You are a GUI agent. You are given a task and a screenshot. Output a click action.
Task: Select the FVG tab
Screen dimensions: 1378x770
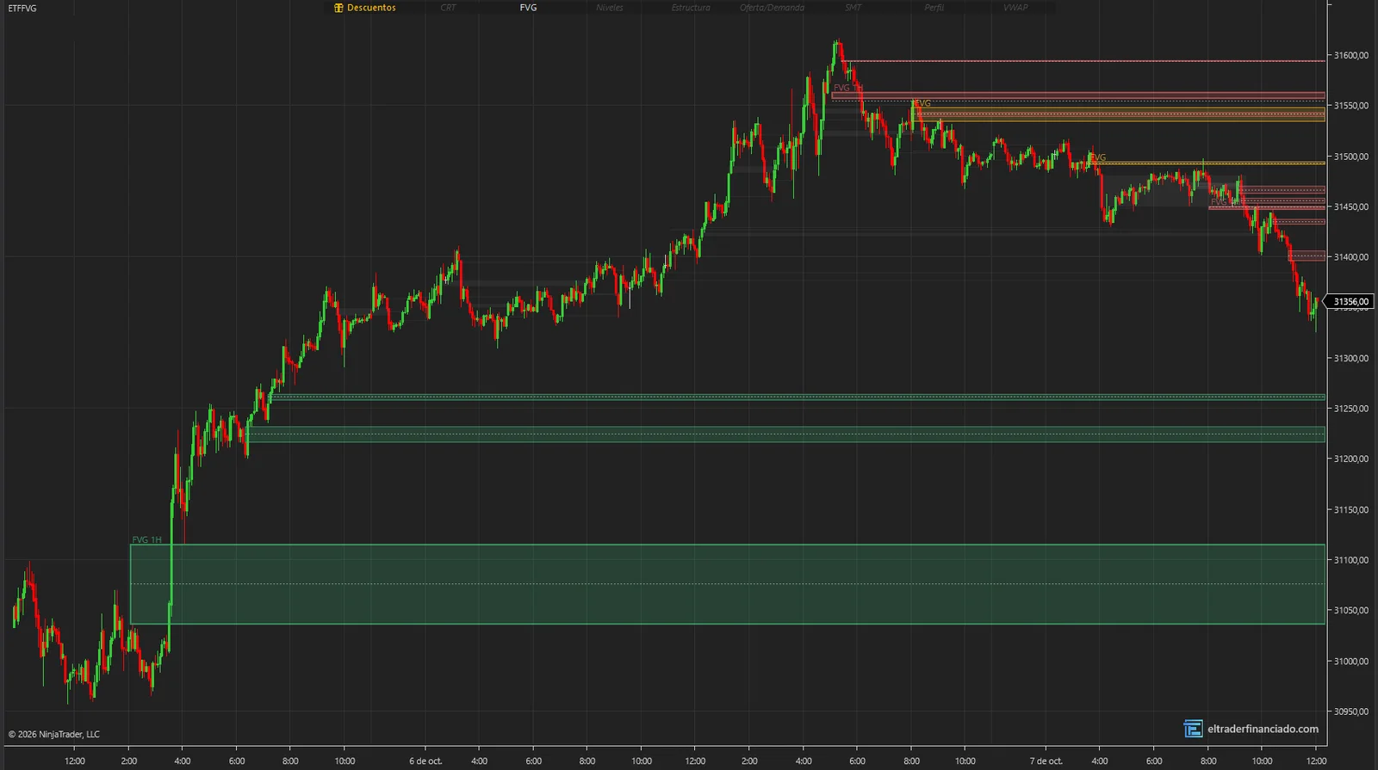pos(528,8)
